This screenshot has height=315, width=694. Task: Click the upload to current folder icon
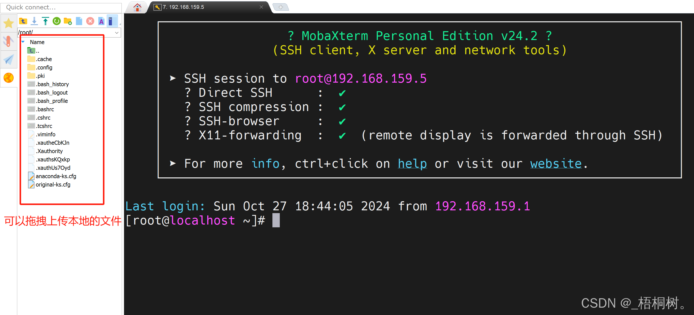45,21
